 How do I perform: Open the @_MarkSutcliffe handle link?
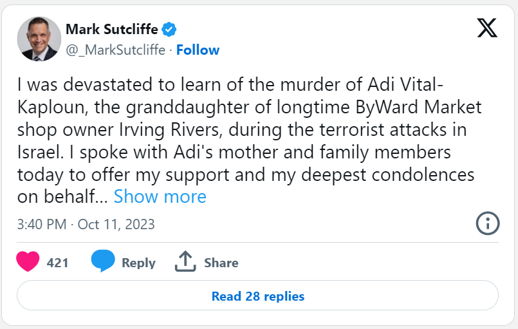click(x=116, y=50)
